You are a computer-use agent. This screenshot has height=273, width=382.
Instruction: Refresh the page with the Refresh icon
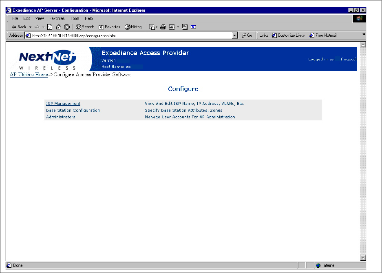[x=50, y=27]
